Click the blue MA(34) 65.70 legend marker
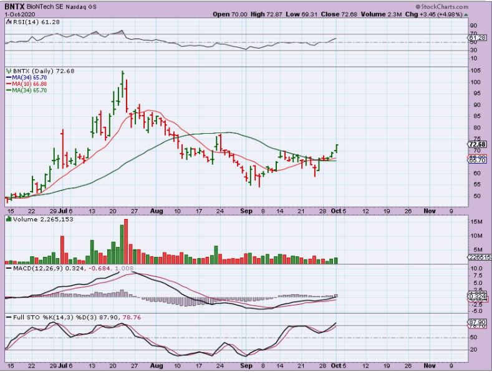 (8, 78)
